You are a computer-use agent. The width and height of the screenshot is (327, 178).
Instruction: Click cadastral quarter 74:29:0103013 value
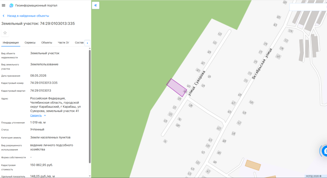[41, 91]
